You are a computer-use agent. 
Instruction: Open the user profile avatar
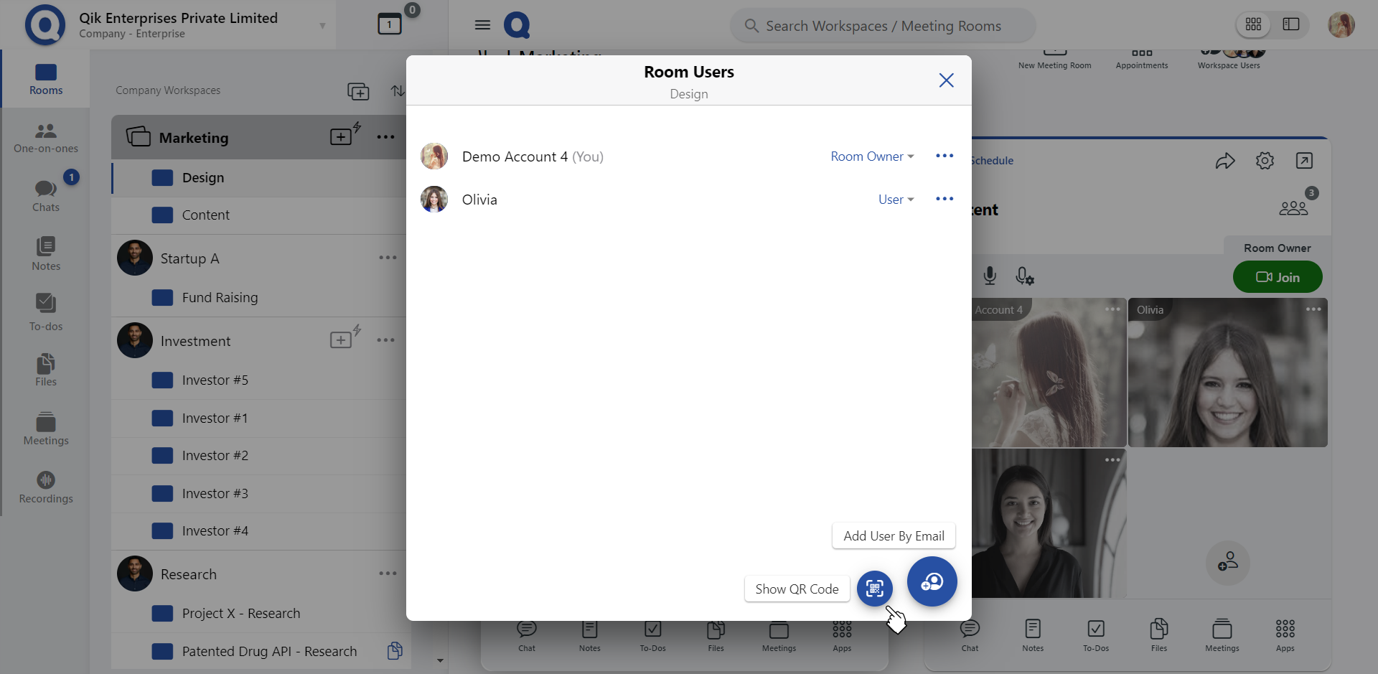coord(1341,24)
